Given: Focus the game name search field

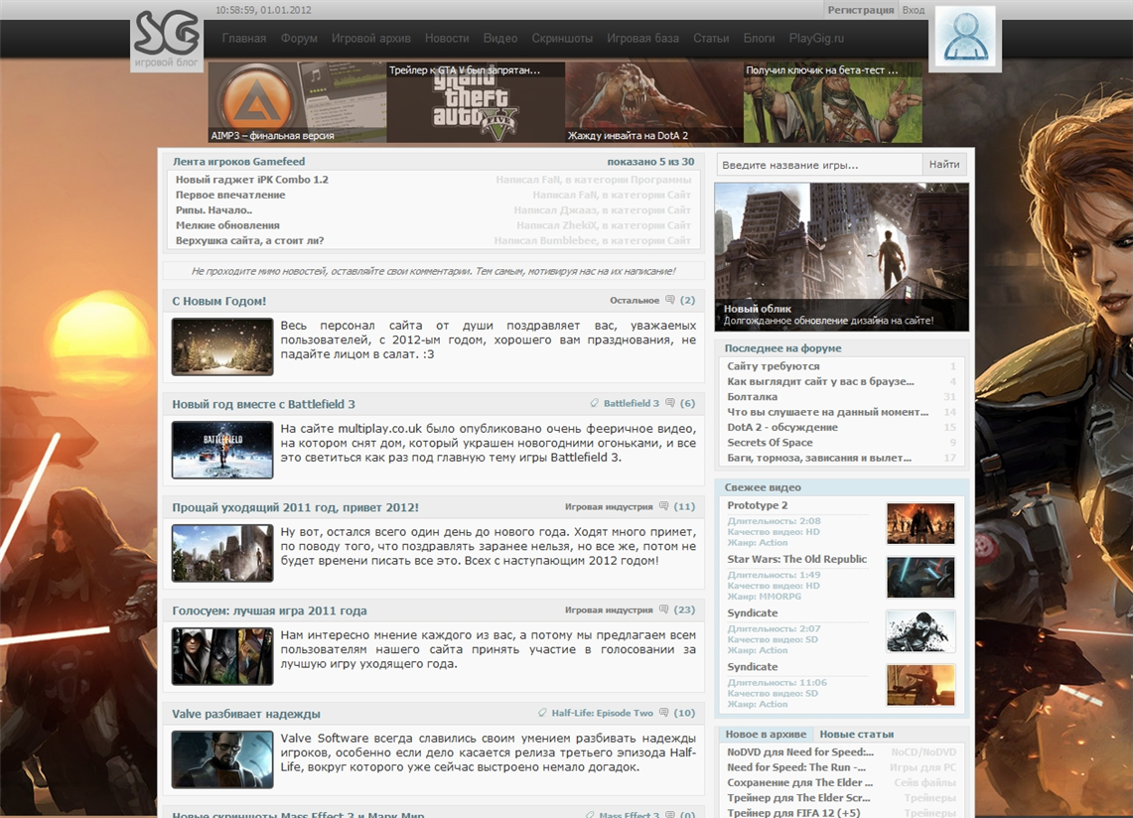Looking at the screenshot, I should point(819,165).
